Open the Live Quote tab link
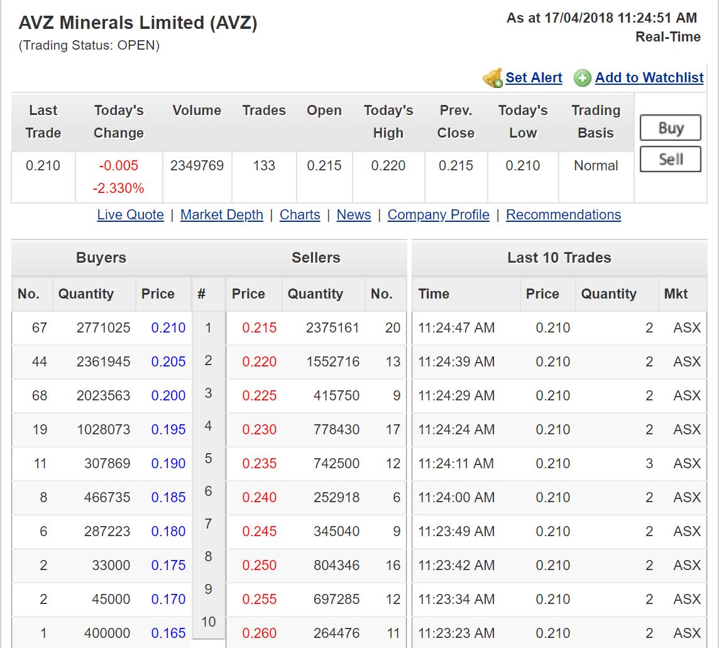719x648 pixels. [130, 214]
